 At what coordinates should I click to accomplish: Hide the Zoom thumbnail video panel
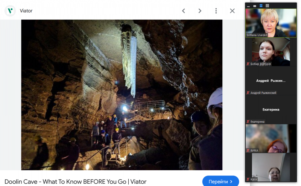[x=248, y=6]
